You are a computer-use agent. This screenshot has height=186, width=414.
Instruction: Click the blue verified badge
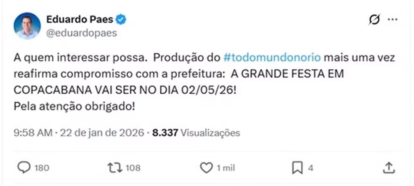[121, 19]
